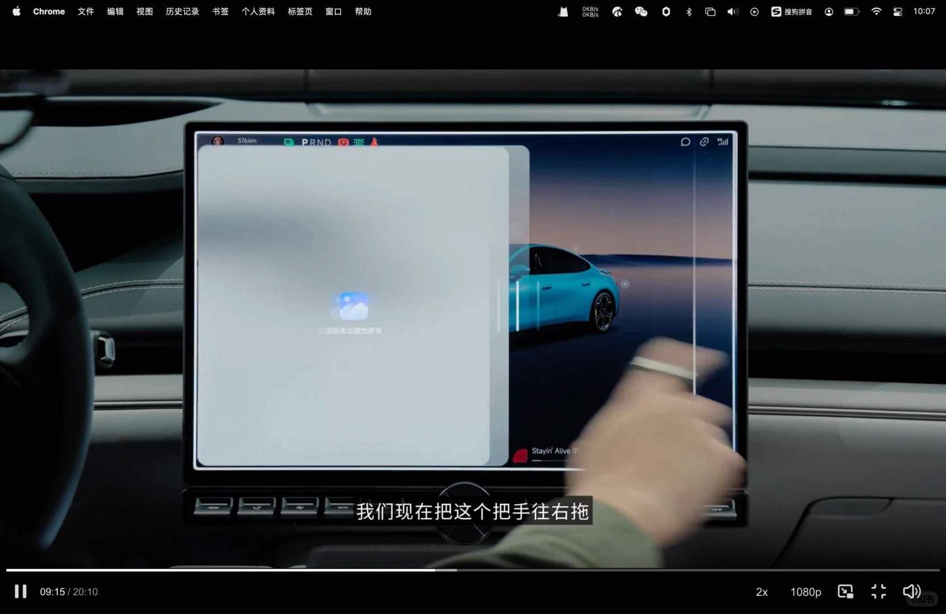This screenshot has width=946, height=614.
Task: Click the video progress bar
Action: [x=472, y=570]
